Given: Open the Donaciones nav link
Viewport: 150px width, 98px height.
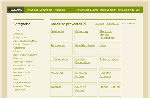Looking at the screenshot, I should pyautogui.click(x=46, y=10).
